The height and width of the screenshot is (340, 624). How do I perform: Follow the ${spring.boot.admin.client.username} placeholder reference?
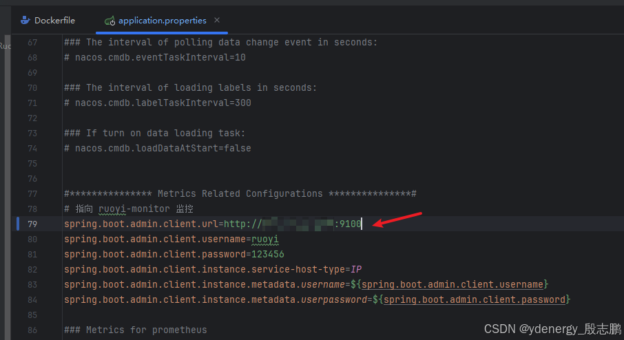[455, 284]
